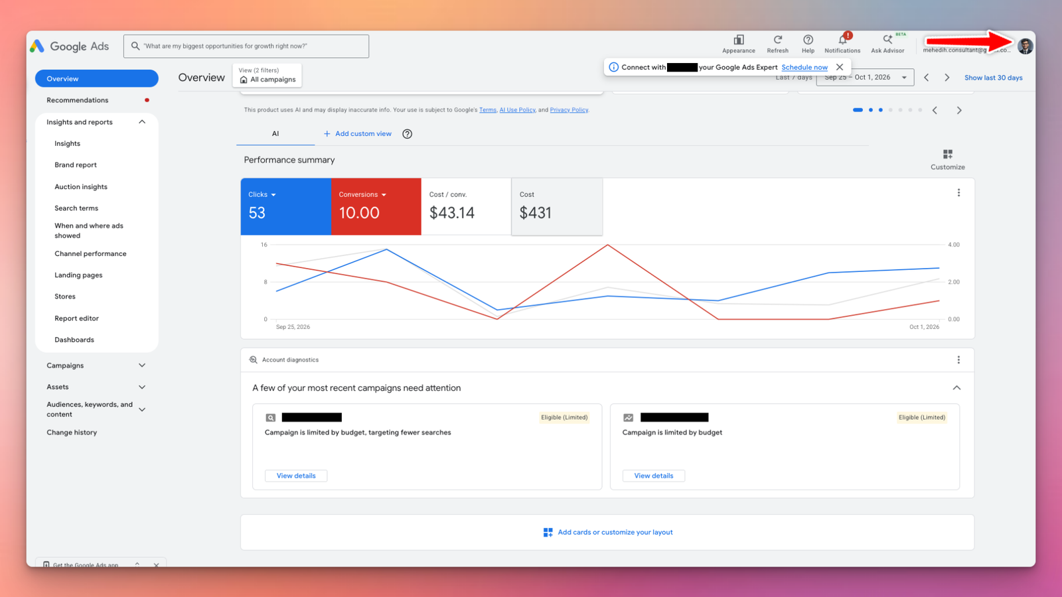
Task: Click help icon beside Add custom view
Action: (408, 134)
